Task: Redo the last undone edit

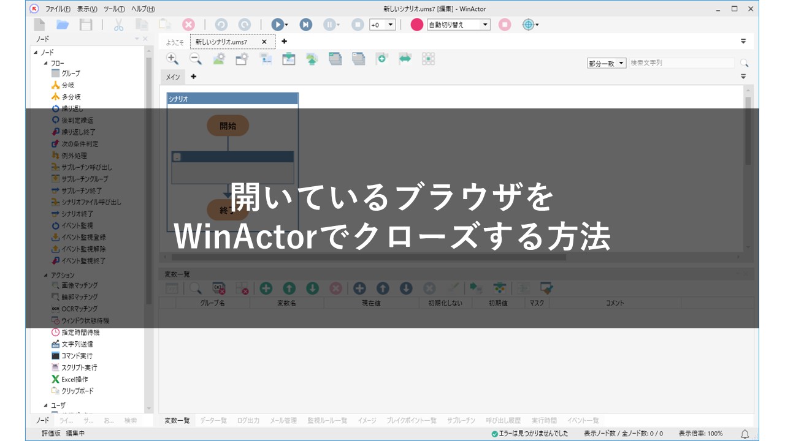Action: (x=244, y=24)
